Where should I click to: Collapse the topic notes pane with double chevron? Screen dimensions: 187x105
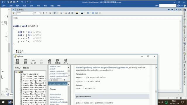point(13,10)
